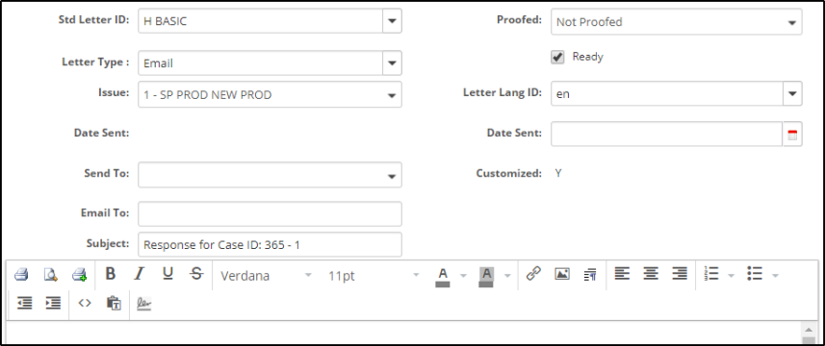
Task: Click the Bold formatting icon
Action: coord(110,274)
